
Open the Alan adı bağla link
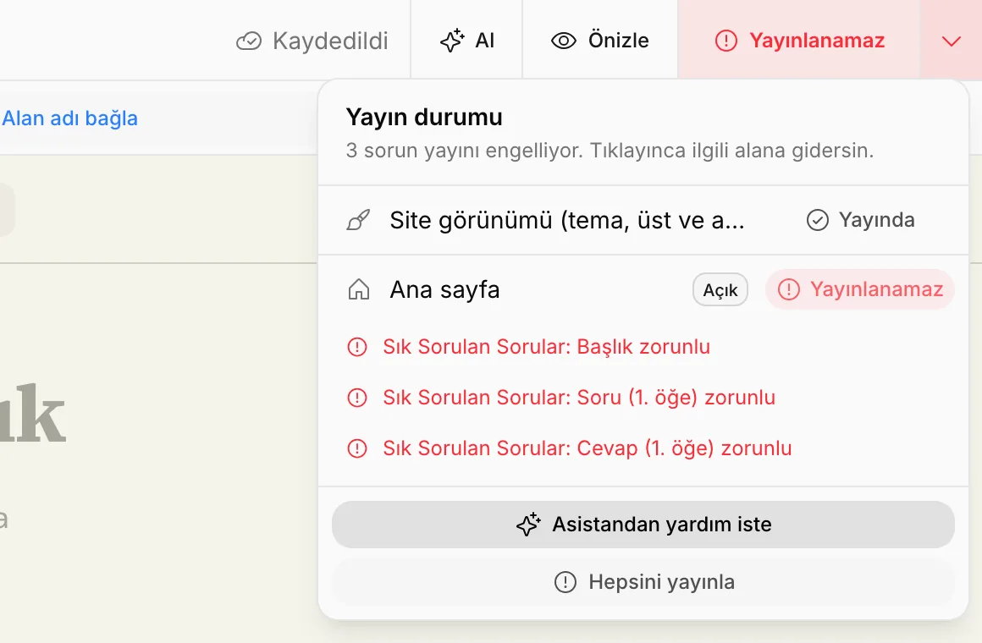pos(69,118)
